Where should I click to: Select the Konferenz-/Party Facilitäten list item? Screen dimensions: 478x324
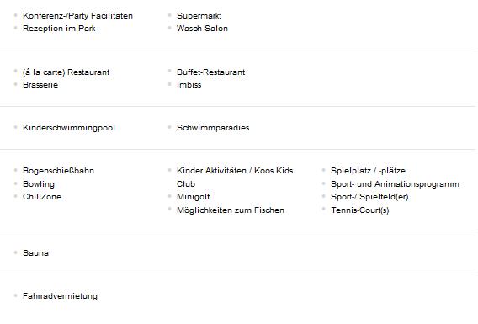click(x=77, y=16)
